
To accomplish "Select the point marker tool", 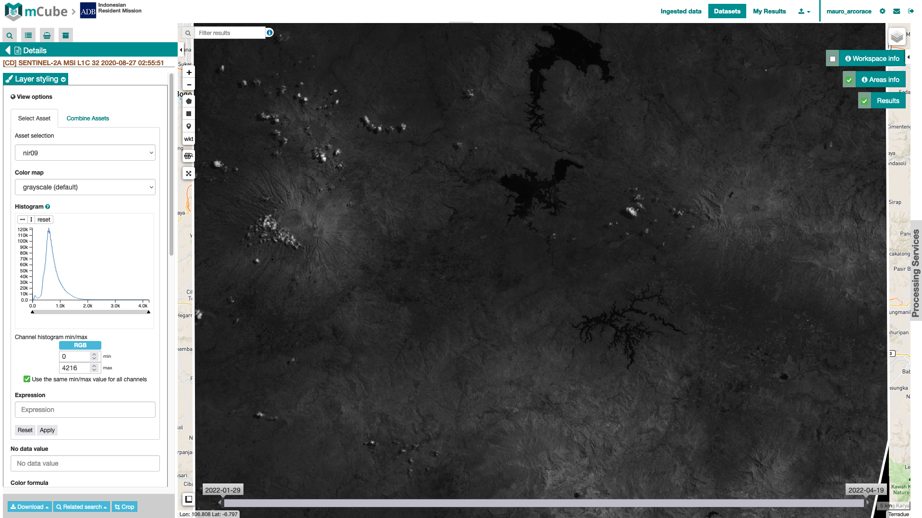I will pyautogui.click(x=188, y=126).
